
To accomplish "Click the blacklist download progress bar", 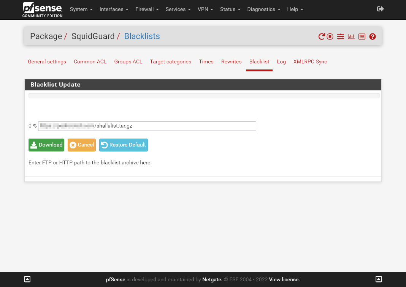I will [204, 95].
